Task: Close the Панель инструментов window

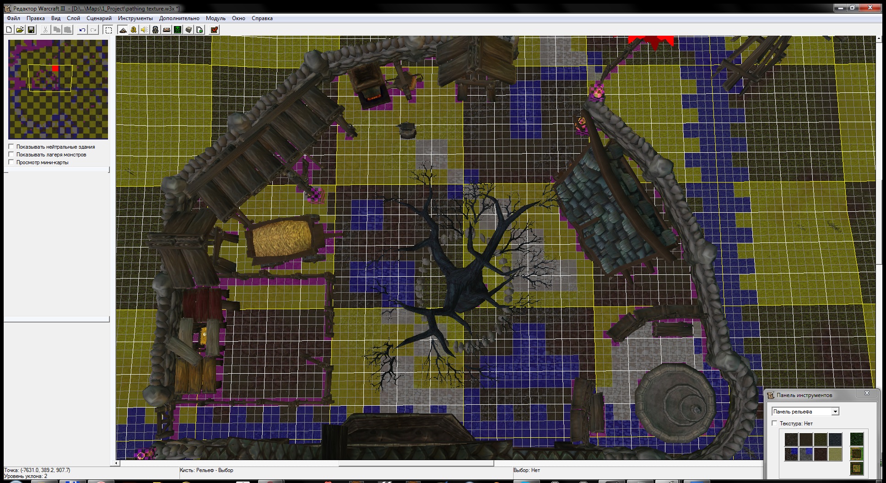Action: (x=867, y=393)
